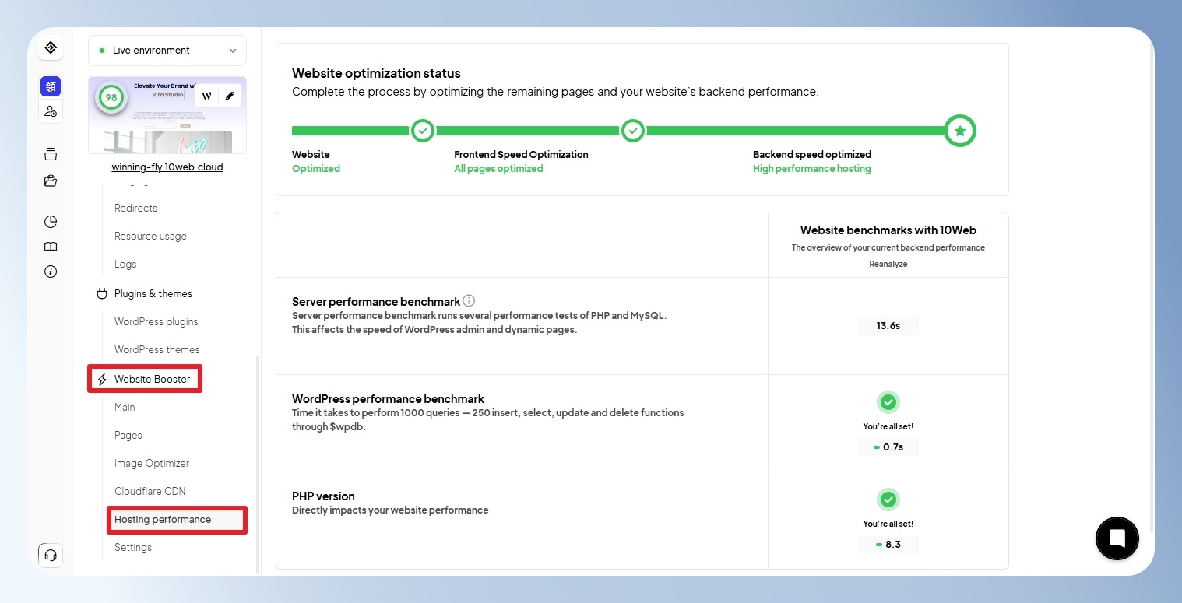Click the 10Web logo icon
1182x603 pixels.
point(51,47)
